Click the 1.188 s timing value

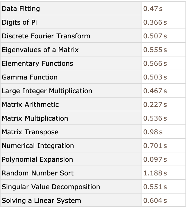tap(155, 173)
